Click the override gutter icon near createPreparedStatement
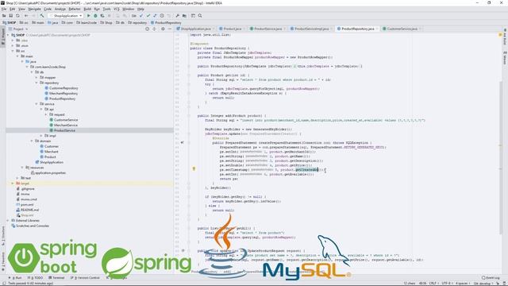Image resolution: width=508 pixels, height=286 pixels. point(183,142)
